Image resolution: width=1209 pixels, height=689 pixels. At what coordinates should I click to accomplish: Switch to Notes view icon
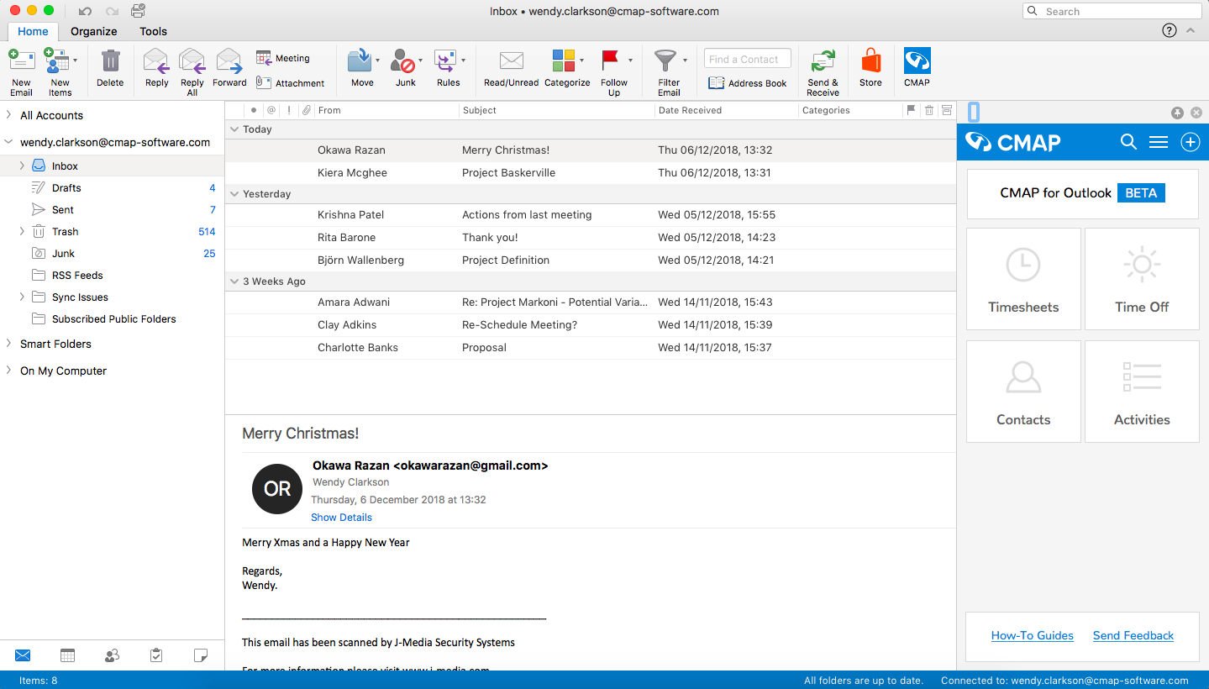(x=200, y=655)
